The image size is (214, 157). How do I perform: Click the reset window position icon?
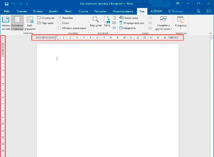[x=150, y=28]
